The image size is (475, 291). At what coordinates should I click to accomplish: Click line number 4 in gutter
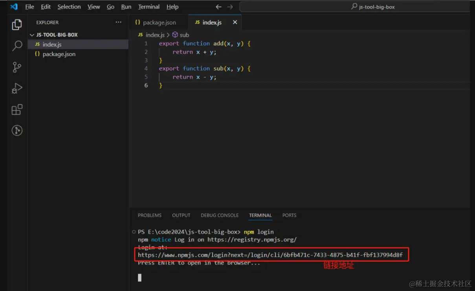[146, 68]
